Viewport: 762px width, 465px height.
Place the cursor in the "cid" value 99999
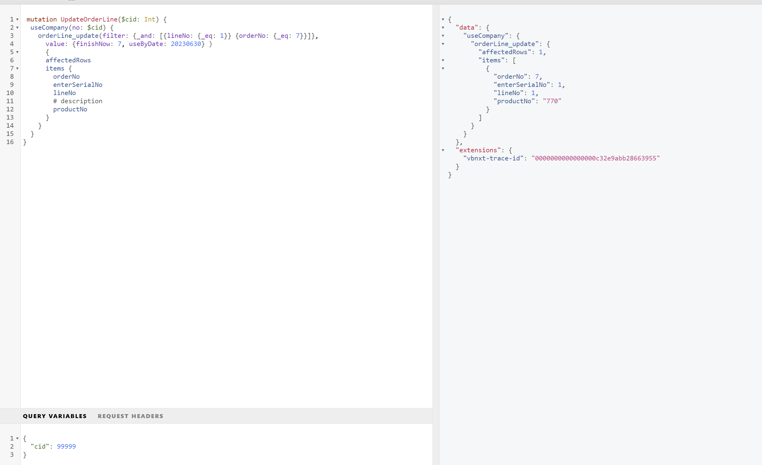click(x=66, y=446)
